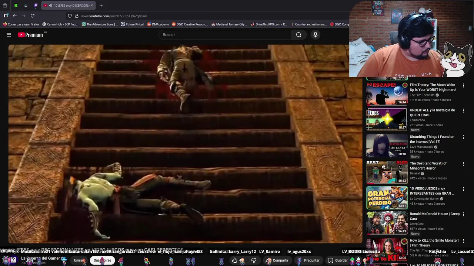Reload the current YouTube page
This screenshot has width=474, height=266.
[33, 16]
